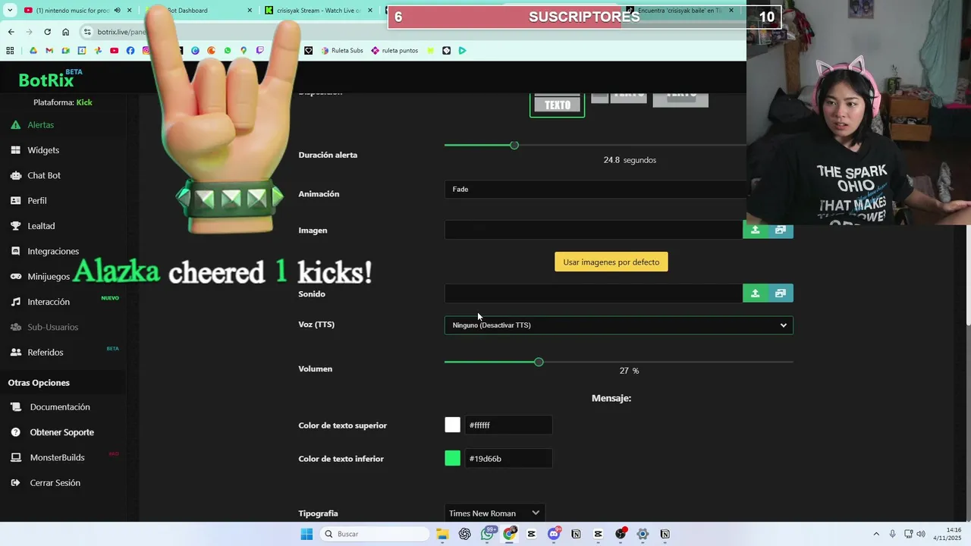Click Cerrar Sesión to log out

(x=55, y=483)
